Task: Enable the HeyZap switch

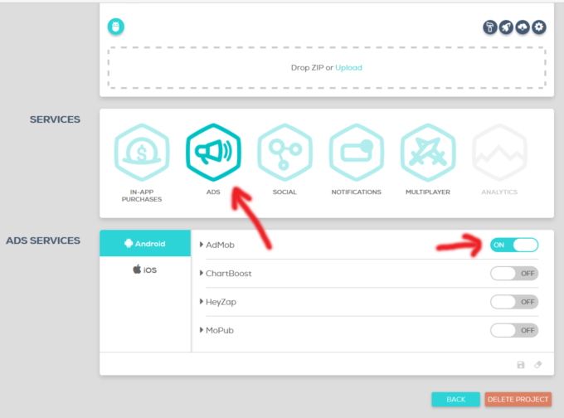Action: click(514, 302)
